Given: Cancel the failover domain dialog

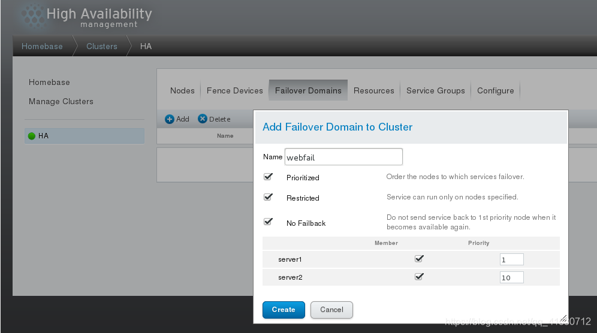Looking at the screenshot, I should (x=331, y=310).
